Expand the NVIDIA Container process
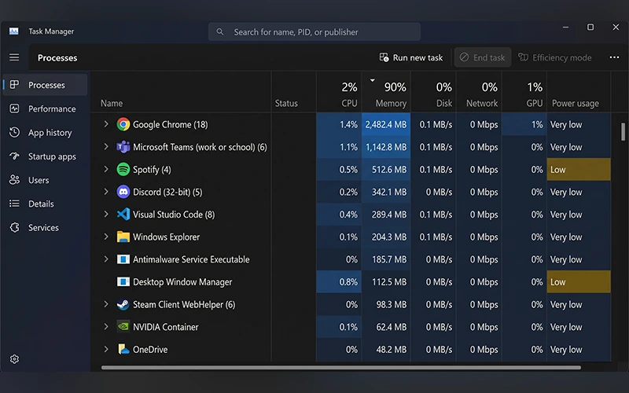The width and height of the screenshot is (629, 393). coord(106,326)
